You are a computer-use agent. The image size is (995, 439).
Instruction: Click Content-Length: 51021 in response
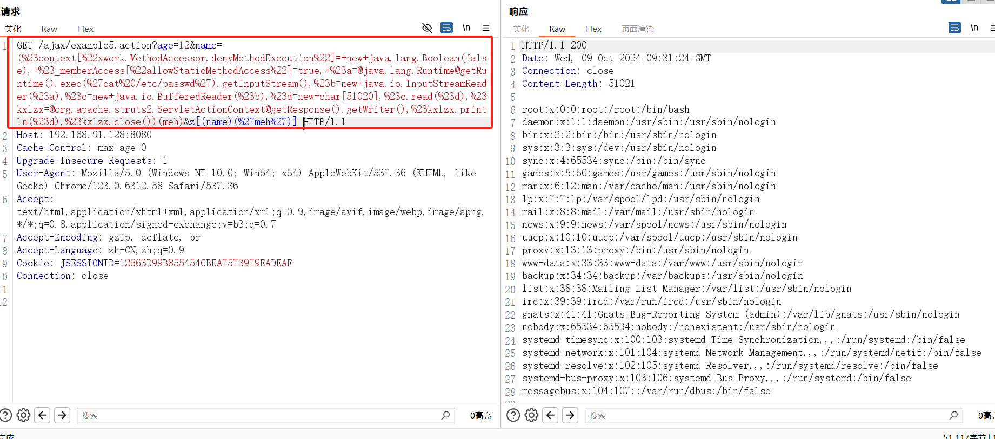[x=578, y=84]
